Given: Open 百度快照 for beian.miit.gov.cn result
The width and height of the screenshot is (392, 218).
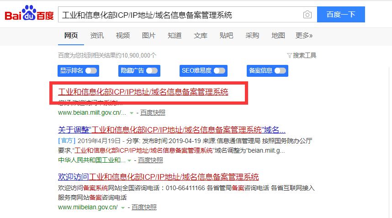Looking at the screenshot, I should click(153, 112).
